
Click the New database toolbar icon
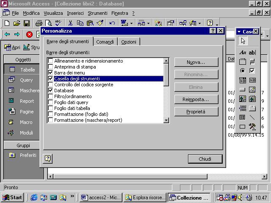(x=7, y=23)
